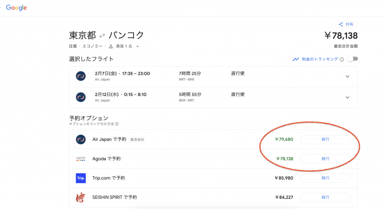Click 続行 for SEISHIN SPIRIT booking

(325, 197)
